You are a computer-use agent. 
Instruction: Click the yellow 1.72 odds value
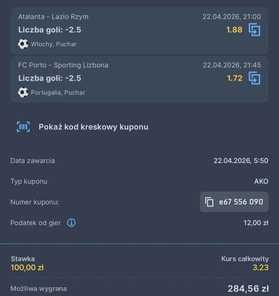click(234, 78)
